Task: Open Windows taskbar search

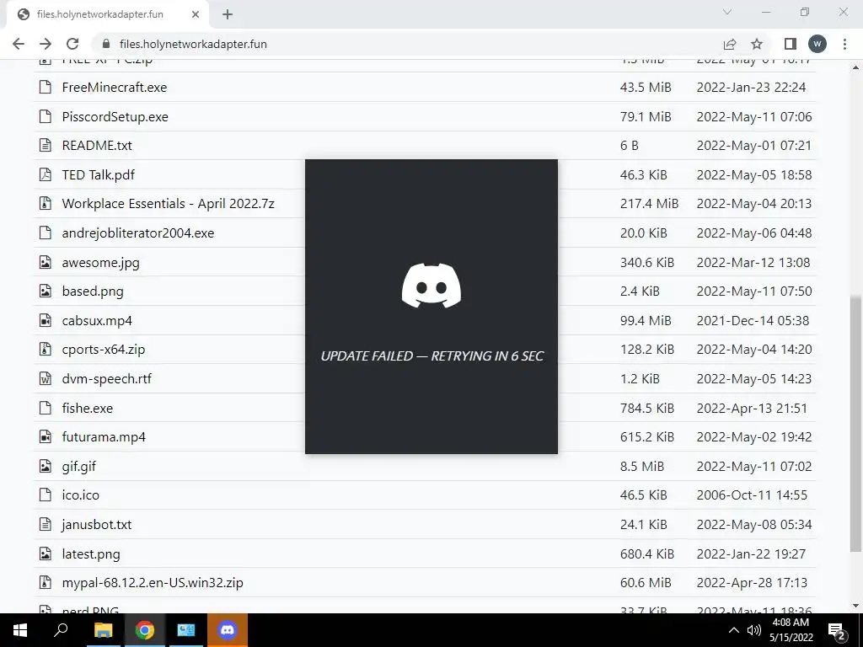Action: coord(61,630)
